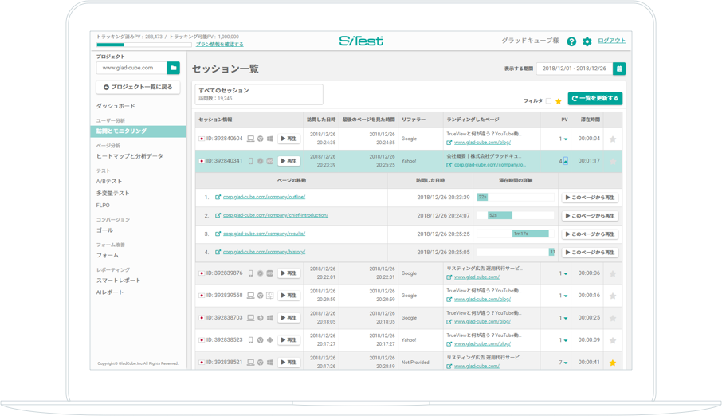
Task: Click the calendar icon beside date range
Action: (x=619, y=69)
